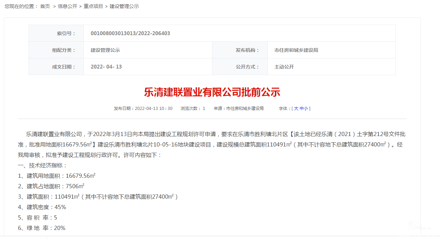The width and height of the screenshot is (440, 239).
Task: Click 市住房和城乡建设局 in 发布机构 row
Action: pyautogui.click(x=296, y=50)
